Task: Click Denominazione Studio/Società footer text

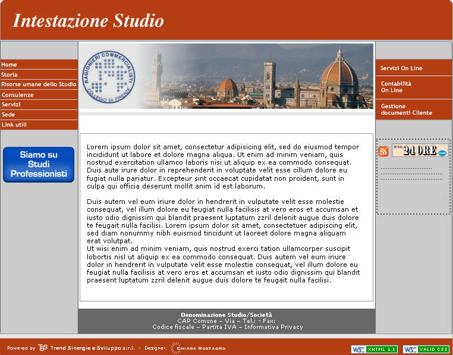Action: 227,315
